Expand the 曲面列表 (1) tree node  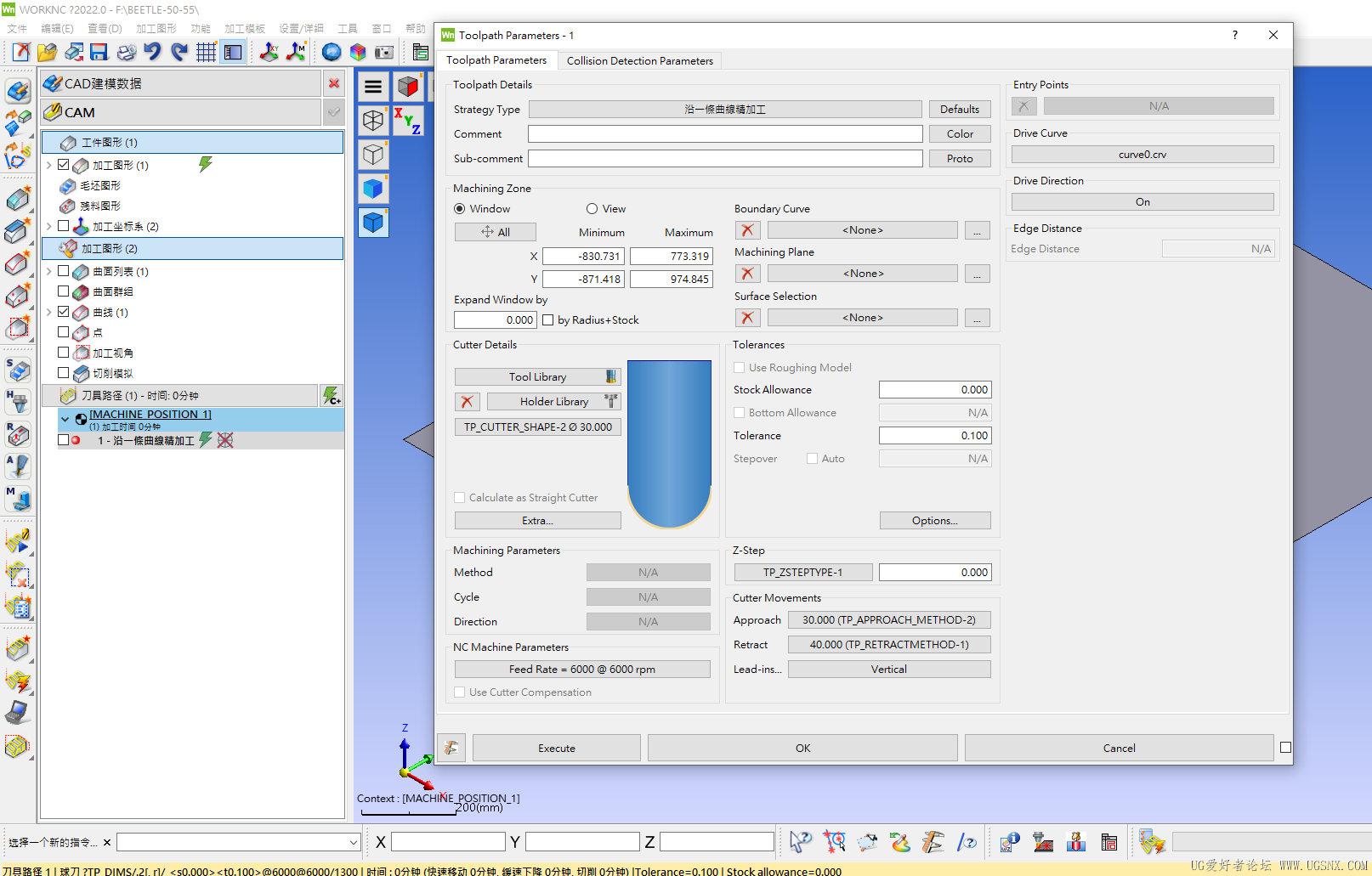(48, 272)
